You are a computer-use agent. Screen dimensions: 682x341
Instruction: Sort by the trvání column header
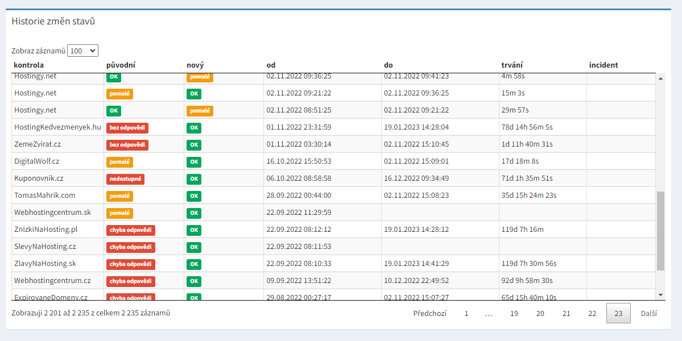[512, 65]
